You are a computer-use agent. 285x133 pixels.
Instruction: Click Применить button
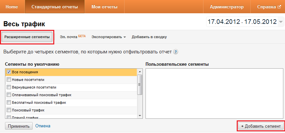pos(19,126)
